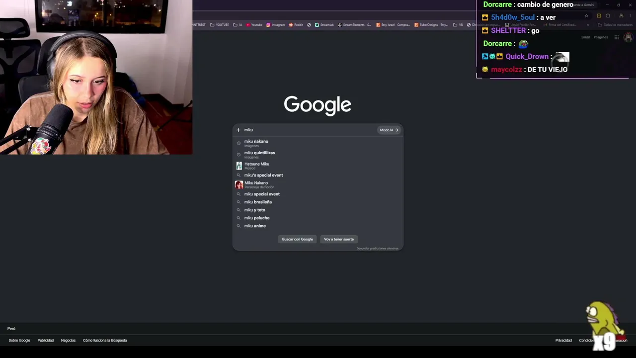
Task: Minimize the Chrome window
Action: coord(607,5)
